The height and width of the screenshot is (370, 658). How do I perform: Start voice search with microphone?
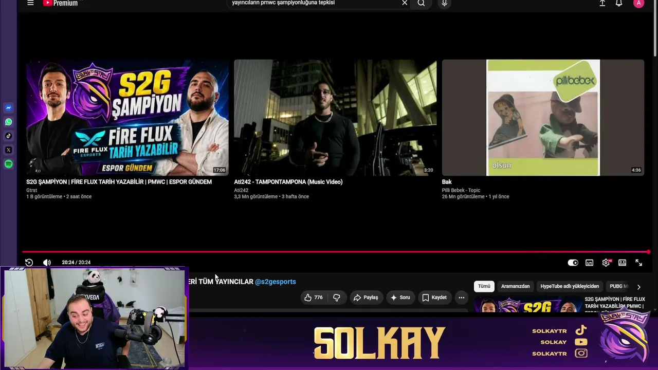pyautogui.click(x=445, y=3)
